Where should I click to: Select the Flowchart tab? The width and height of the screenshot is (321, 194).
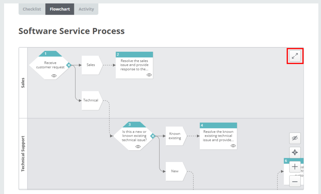click(60, 9)
